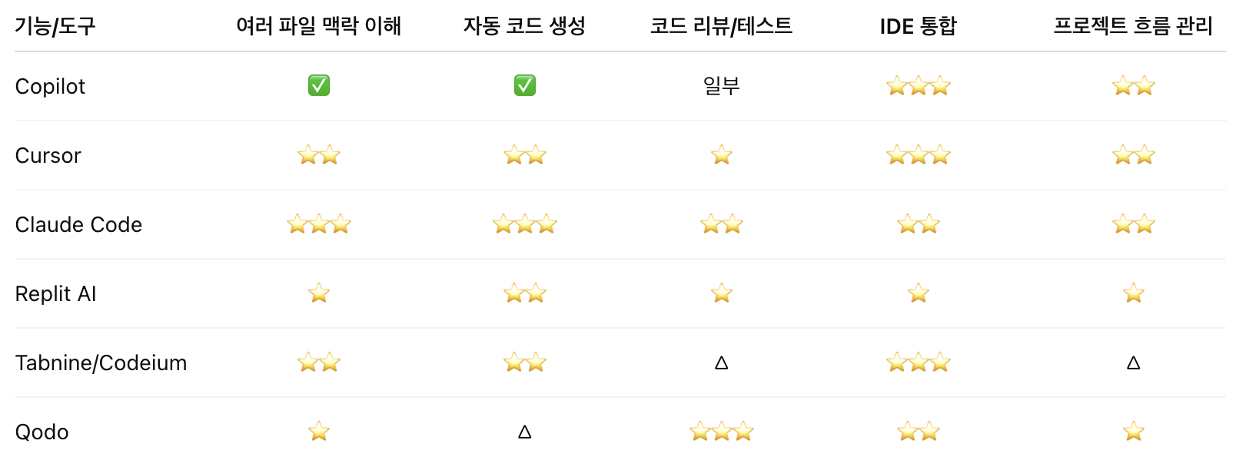Click Replit AI's star under IDE 통합
The image size is (1236, 470).
coord(919,293)
